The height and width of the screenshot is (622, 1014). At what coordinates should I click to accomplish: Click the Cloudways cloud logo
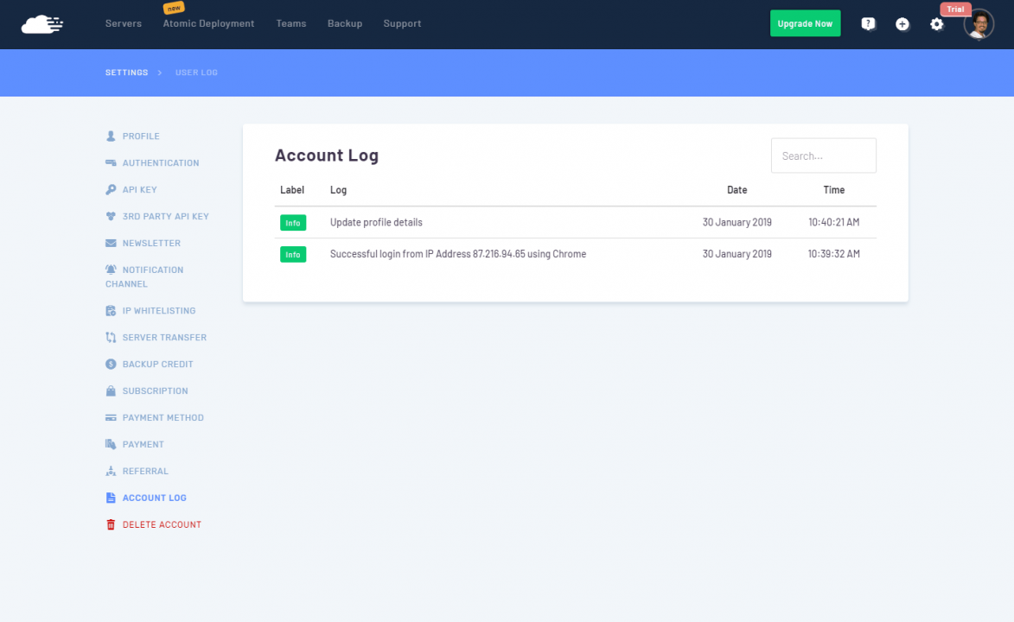pos(42,22)
